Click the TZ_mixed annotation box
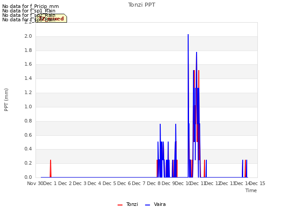Viewport: 284px width, 213px height. (51, 18)
